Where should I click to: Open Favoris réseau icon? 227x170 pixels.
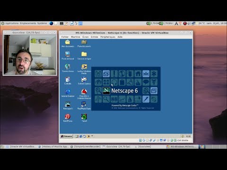tap(68, 68)
